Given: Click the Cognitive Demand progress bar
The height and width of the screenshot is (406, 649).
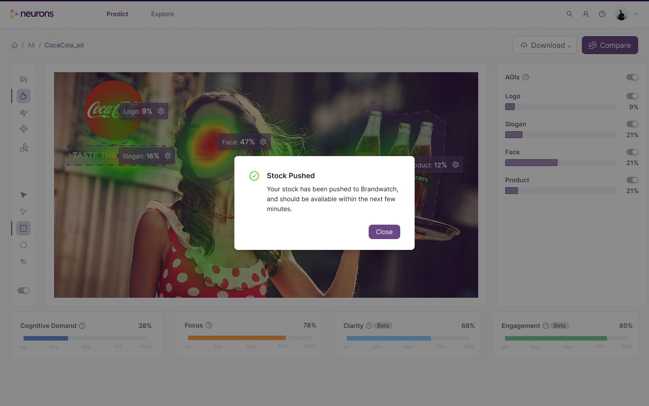Looking at the screenshot, I should [x=85, y=338].
